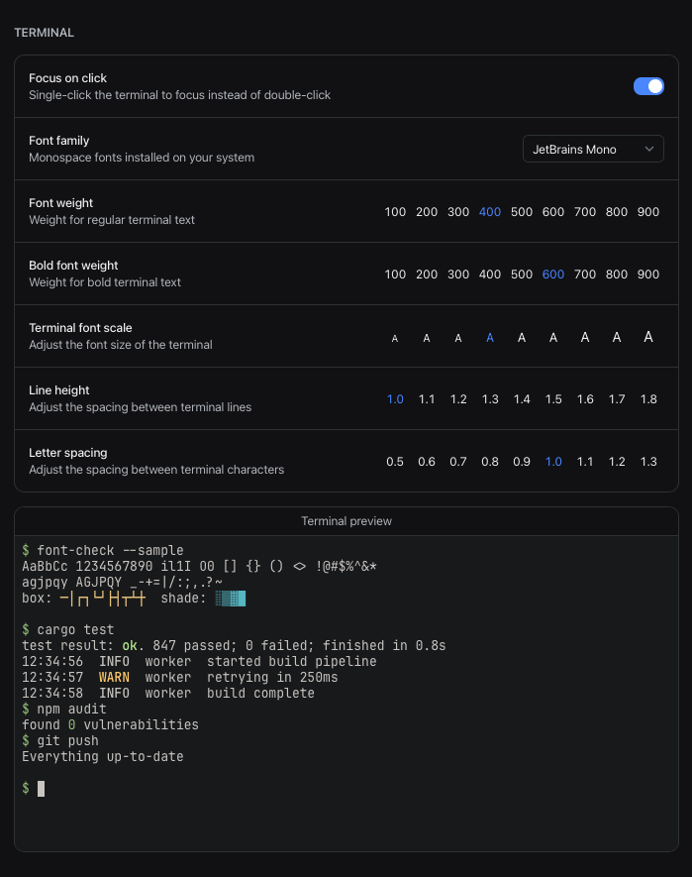
Task: Set Letter spacing to 1.3
Action: (648, 462)
